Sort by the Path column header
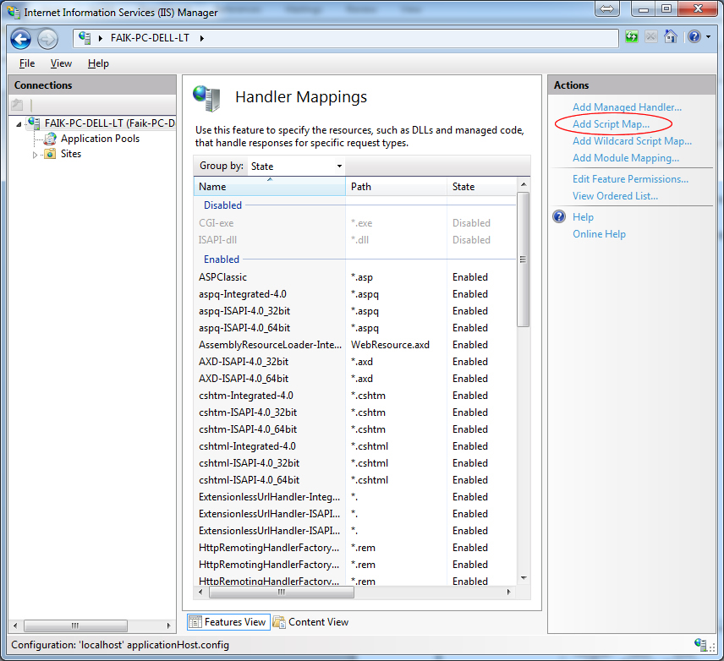Image resolution: width=724 pixels, height=661 pixels. tap(396, 187)
